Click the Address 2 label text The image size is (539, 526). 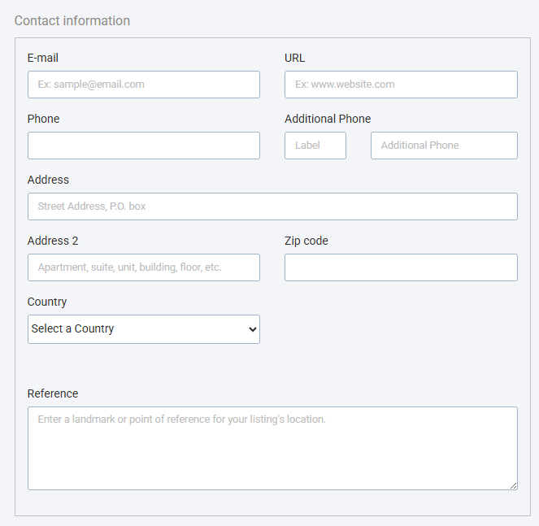tap(53, 241)
